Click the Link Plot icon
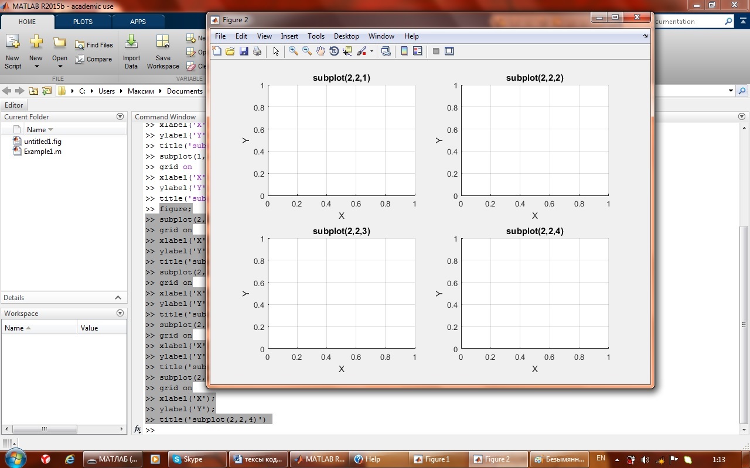 coord(386,51)
